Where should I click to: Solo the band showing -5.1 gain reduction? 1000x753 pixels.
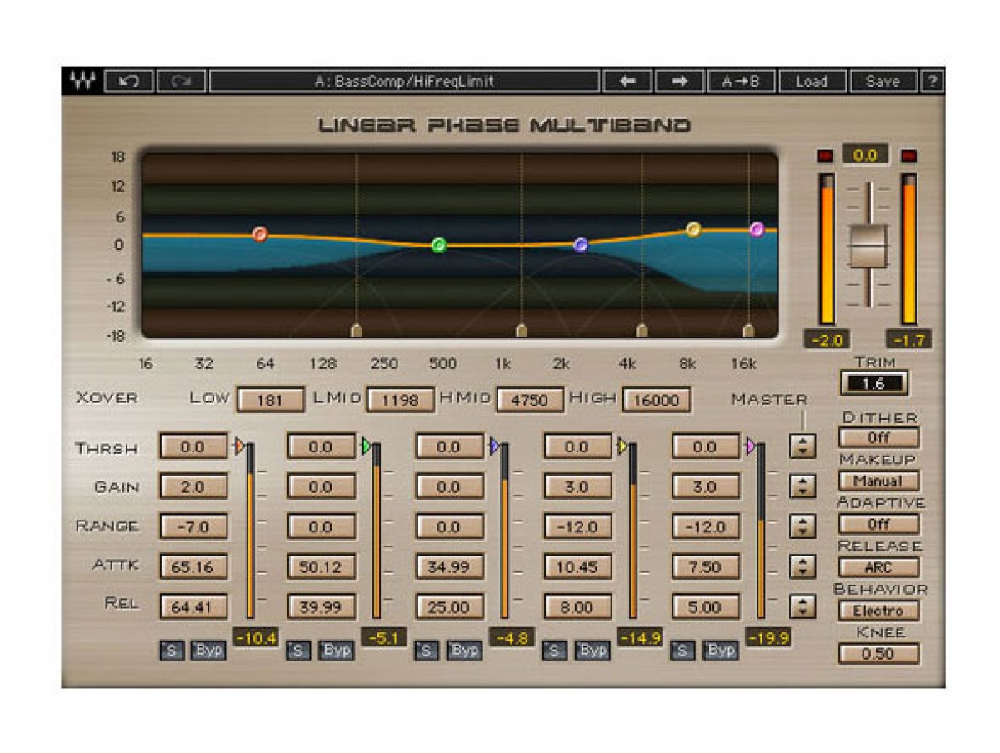pyautogui.click(x=299, y=651)
